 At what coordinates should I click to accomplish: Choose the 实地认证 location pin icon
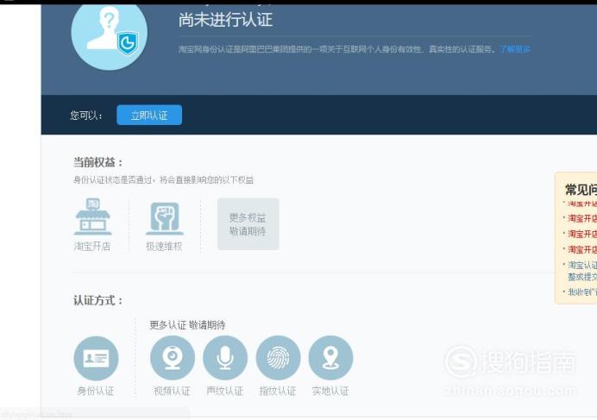(330, 358)
